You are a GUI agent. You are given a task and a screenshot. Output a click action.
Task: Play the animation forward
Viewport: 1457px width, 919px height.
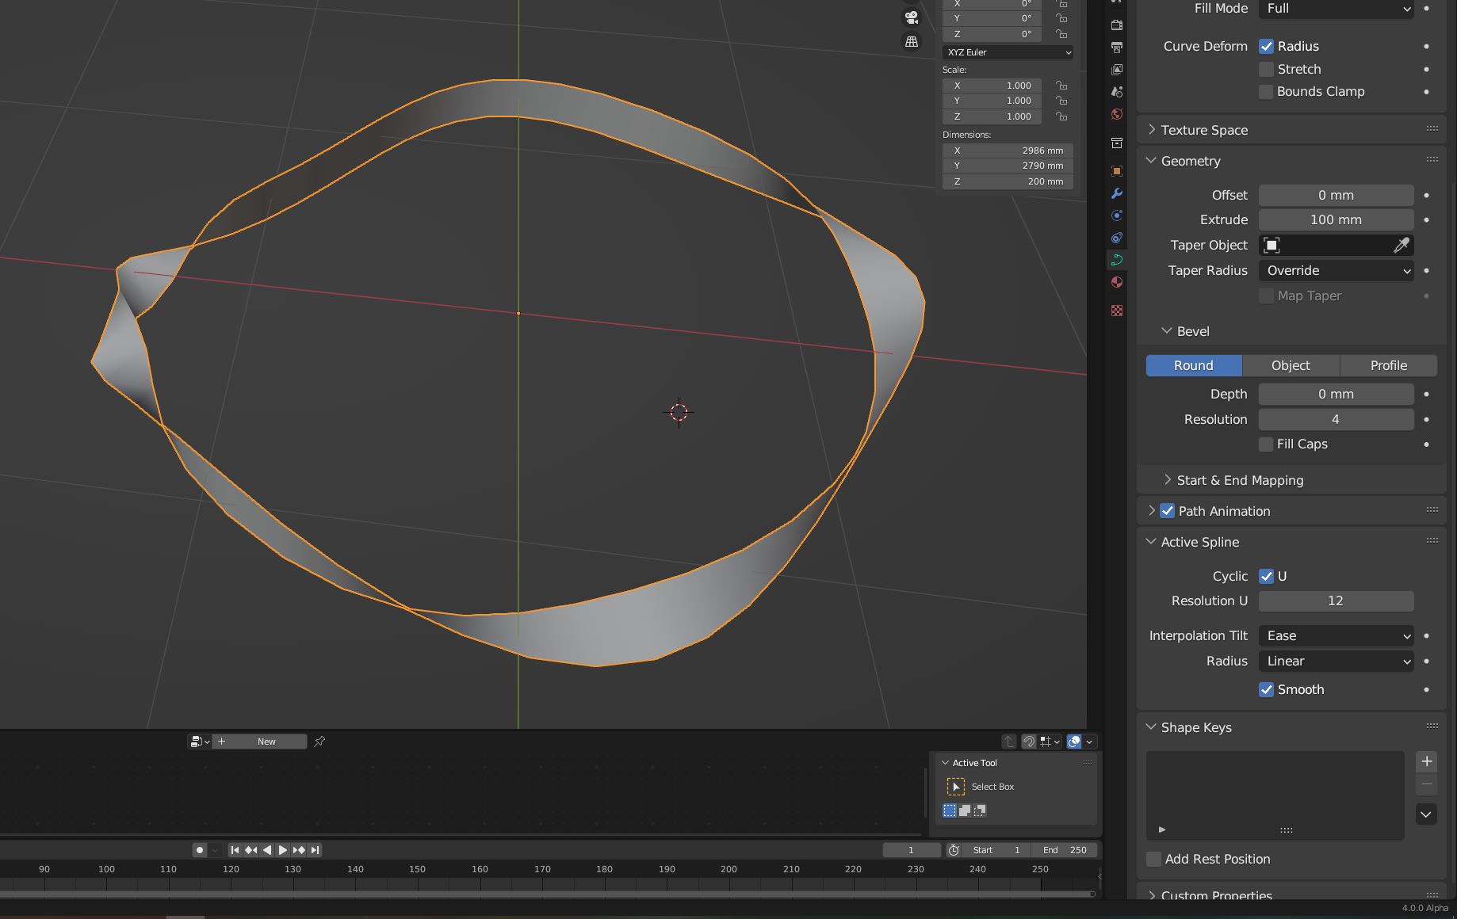click(282, 850)
